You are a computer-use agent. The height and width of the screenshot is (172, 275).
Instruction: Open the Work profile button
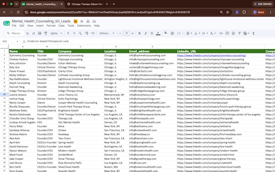point(259,12)
